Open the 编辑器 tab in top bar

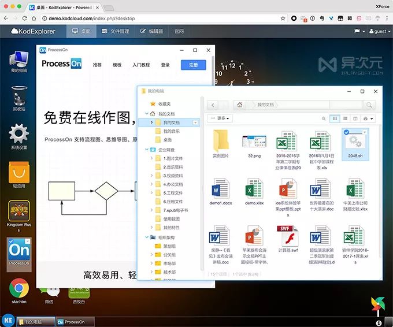(151, 31)
